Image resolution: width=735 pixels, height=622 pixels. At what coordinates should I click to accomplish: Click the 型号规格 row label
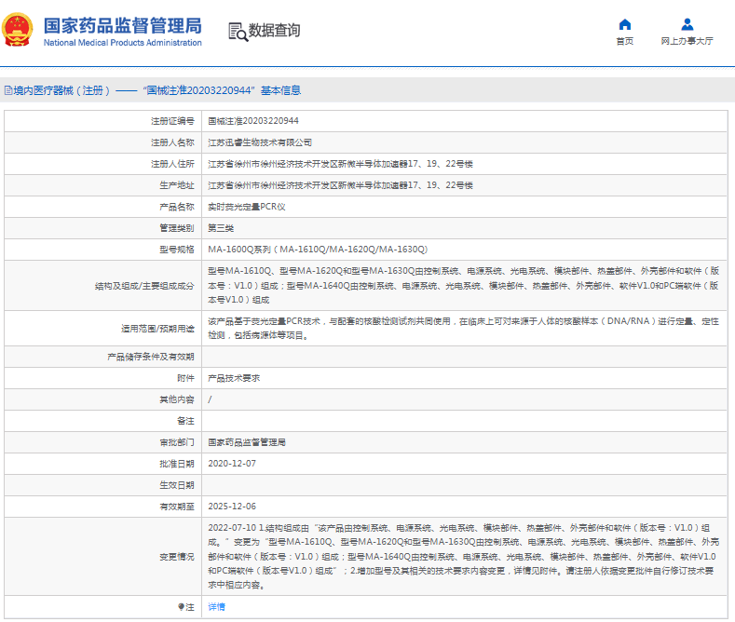pos(177,250)
